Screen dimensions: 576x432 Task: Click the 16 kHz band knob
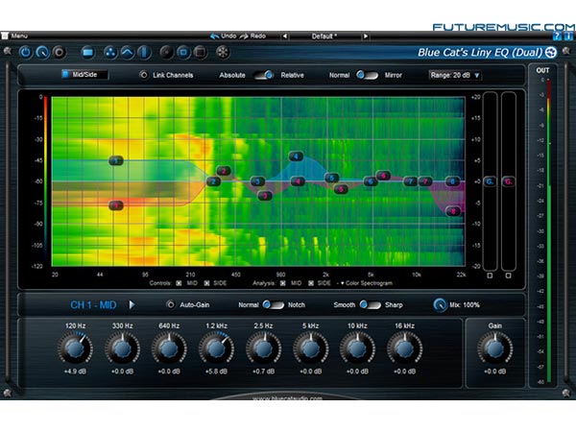[404, 348]
